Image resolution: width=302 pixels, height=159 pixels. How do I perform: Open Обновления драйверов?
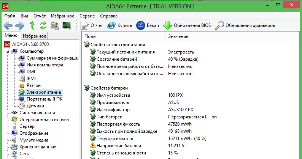coord(245,25)
